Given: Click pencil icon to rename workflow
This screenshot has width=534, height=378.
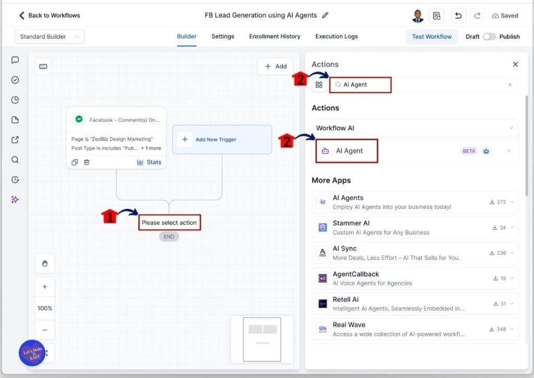Looking at the screenshot, I should point(325,16).
